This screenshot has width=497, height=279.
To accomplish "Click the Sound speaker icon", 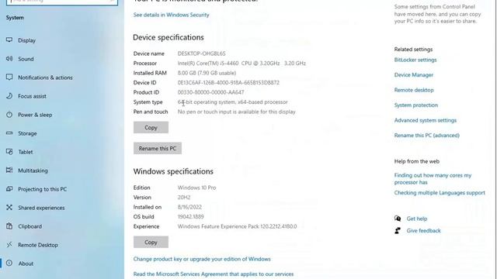I will point(9,59).
